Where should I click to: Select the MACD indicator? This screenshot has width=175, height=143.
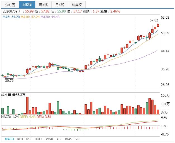pyautogui.click(x=9, y=139)
